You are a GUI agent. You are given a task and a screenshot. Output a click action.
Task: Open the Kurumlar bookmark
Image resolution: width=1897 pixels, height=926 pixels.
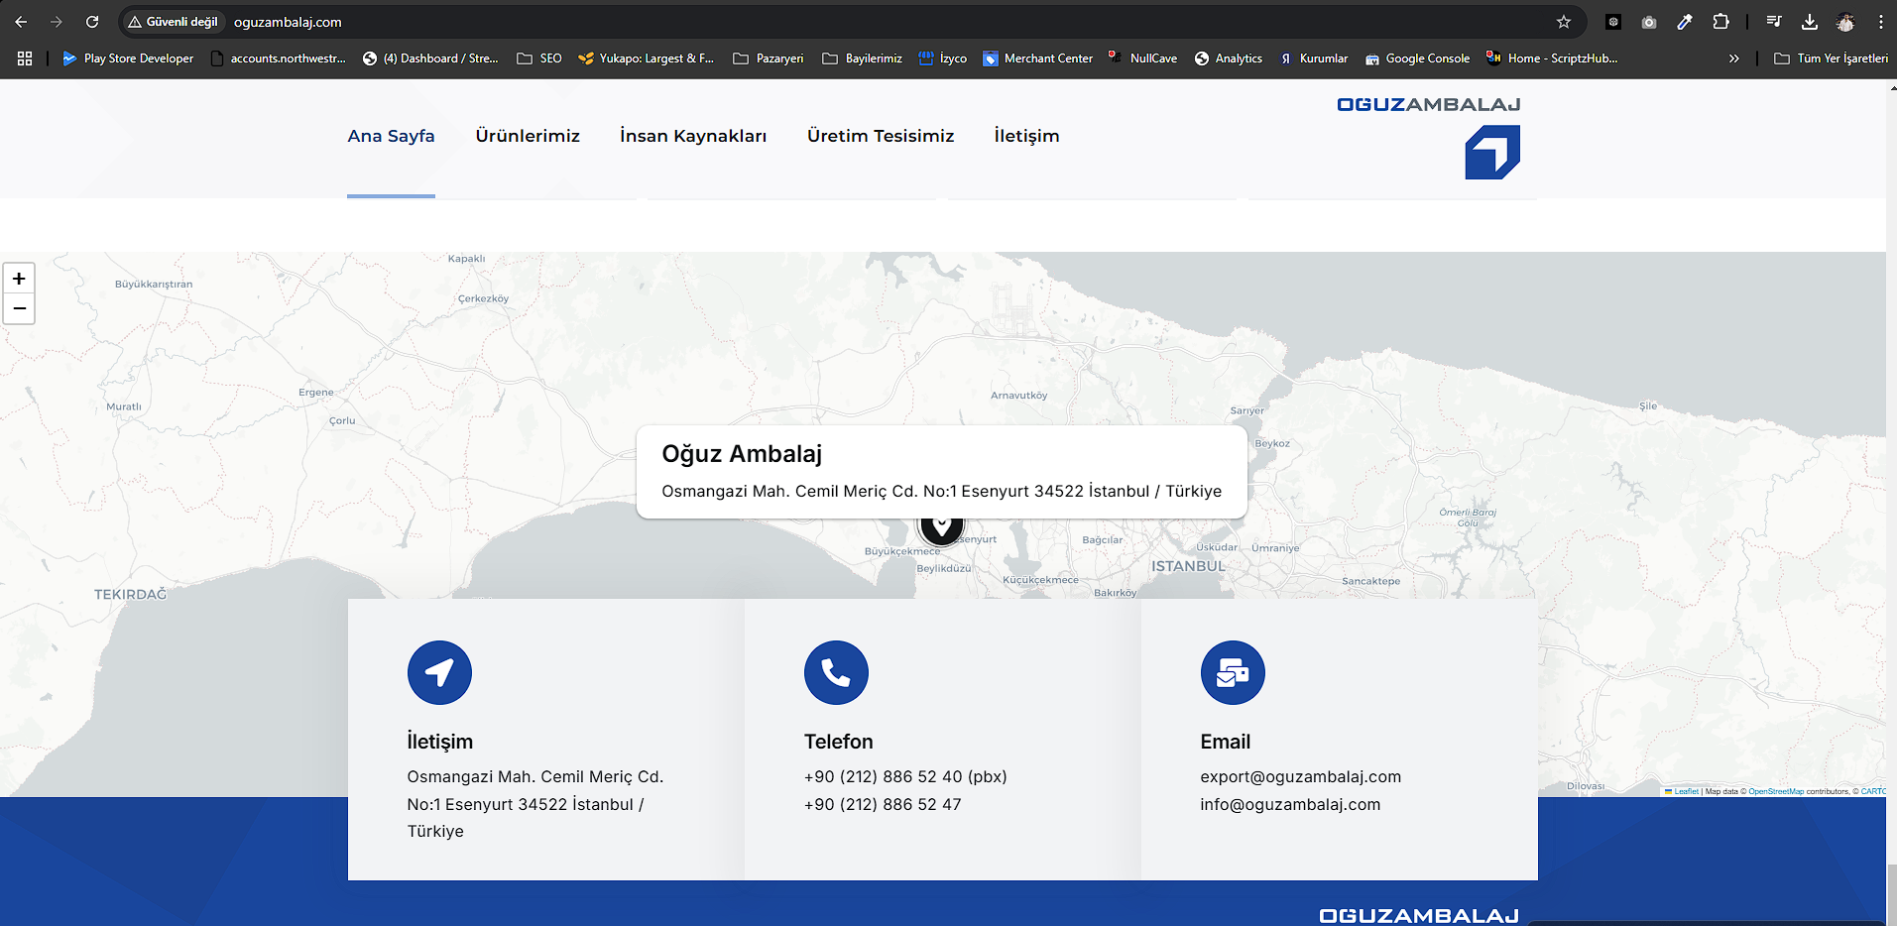pos(1314,58)
